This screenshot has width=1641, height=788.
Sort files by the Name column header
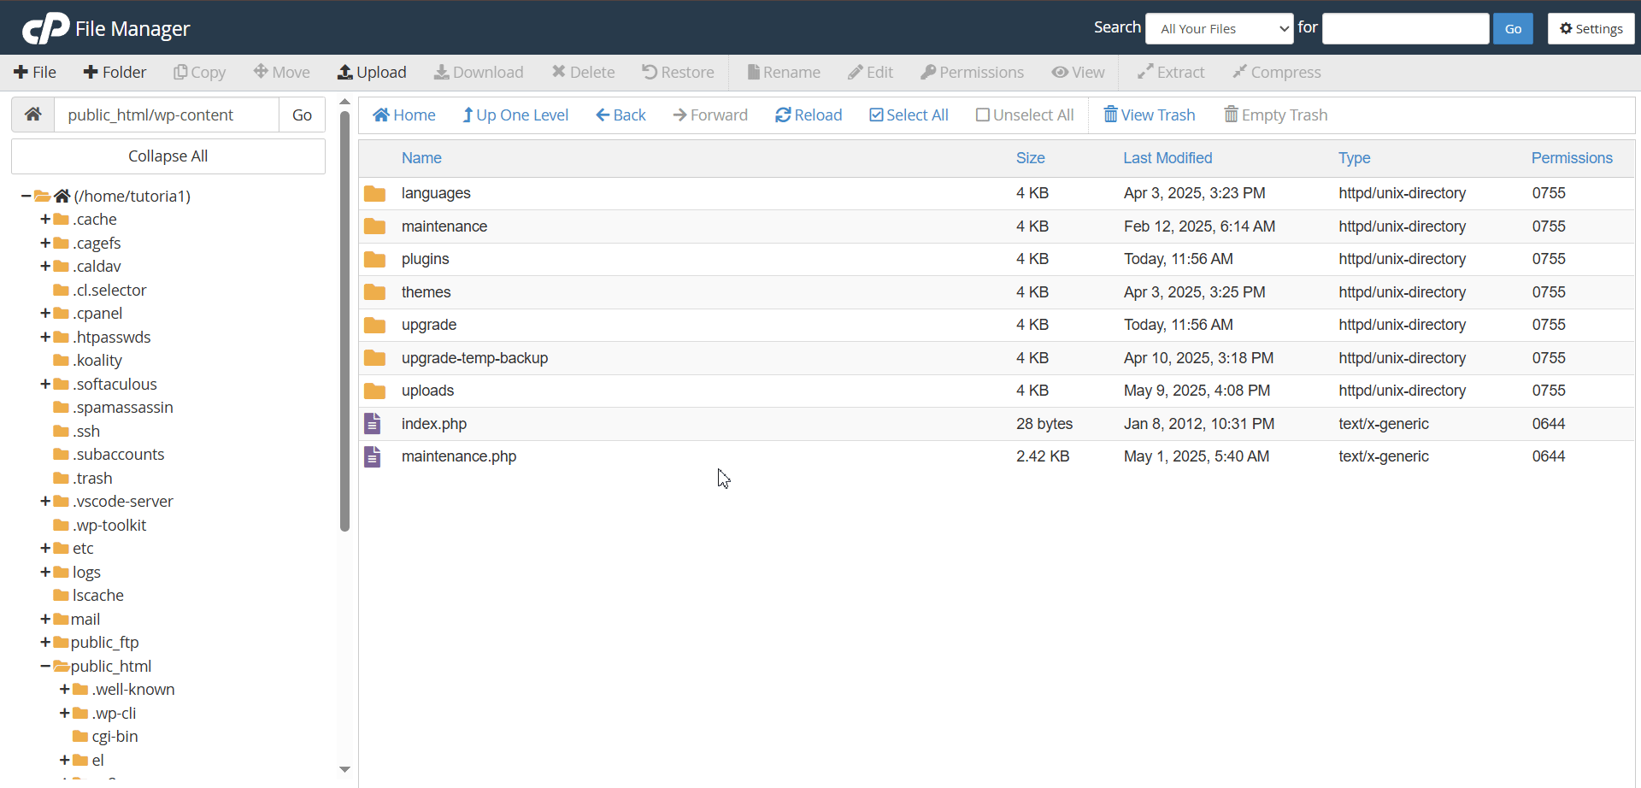click(x=421, y=158)
